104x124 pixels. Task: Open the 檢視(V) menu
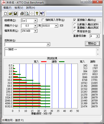click(x=19, y=8)
